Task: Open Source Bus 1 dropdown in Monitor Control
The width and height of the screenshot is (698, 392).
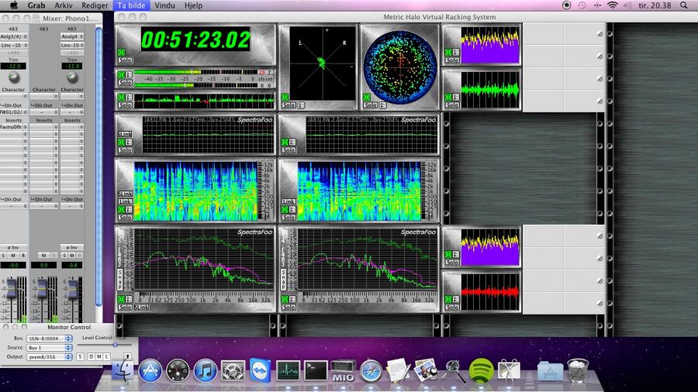Action: (49, 348)
